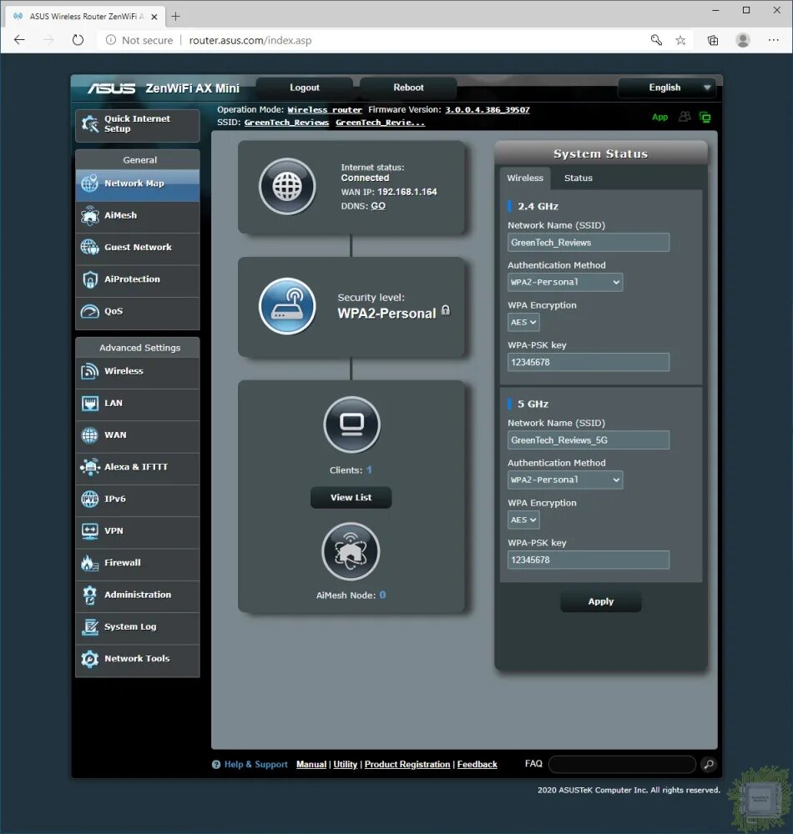Click the LAN sidebar icon
793x834 pixels.
pyautogui.click(x=89, y=404)
